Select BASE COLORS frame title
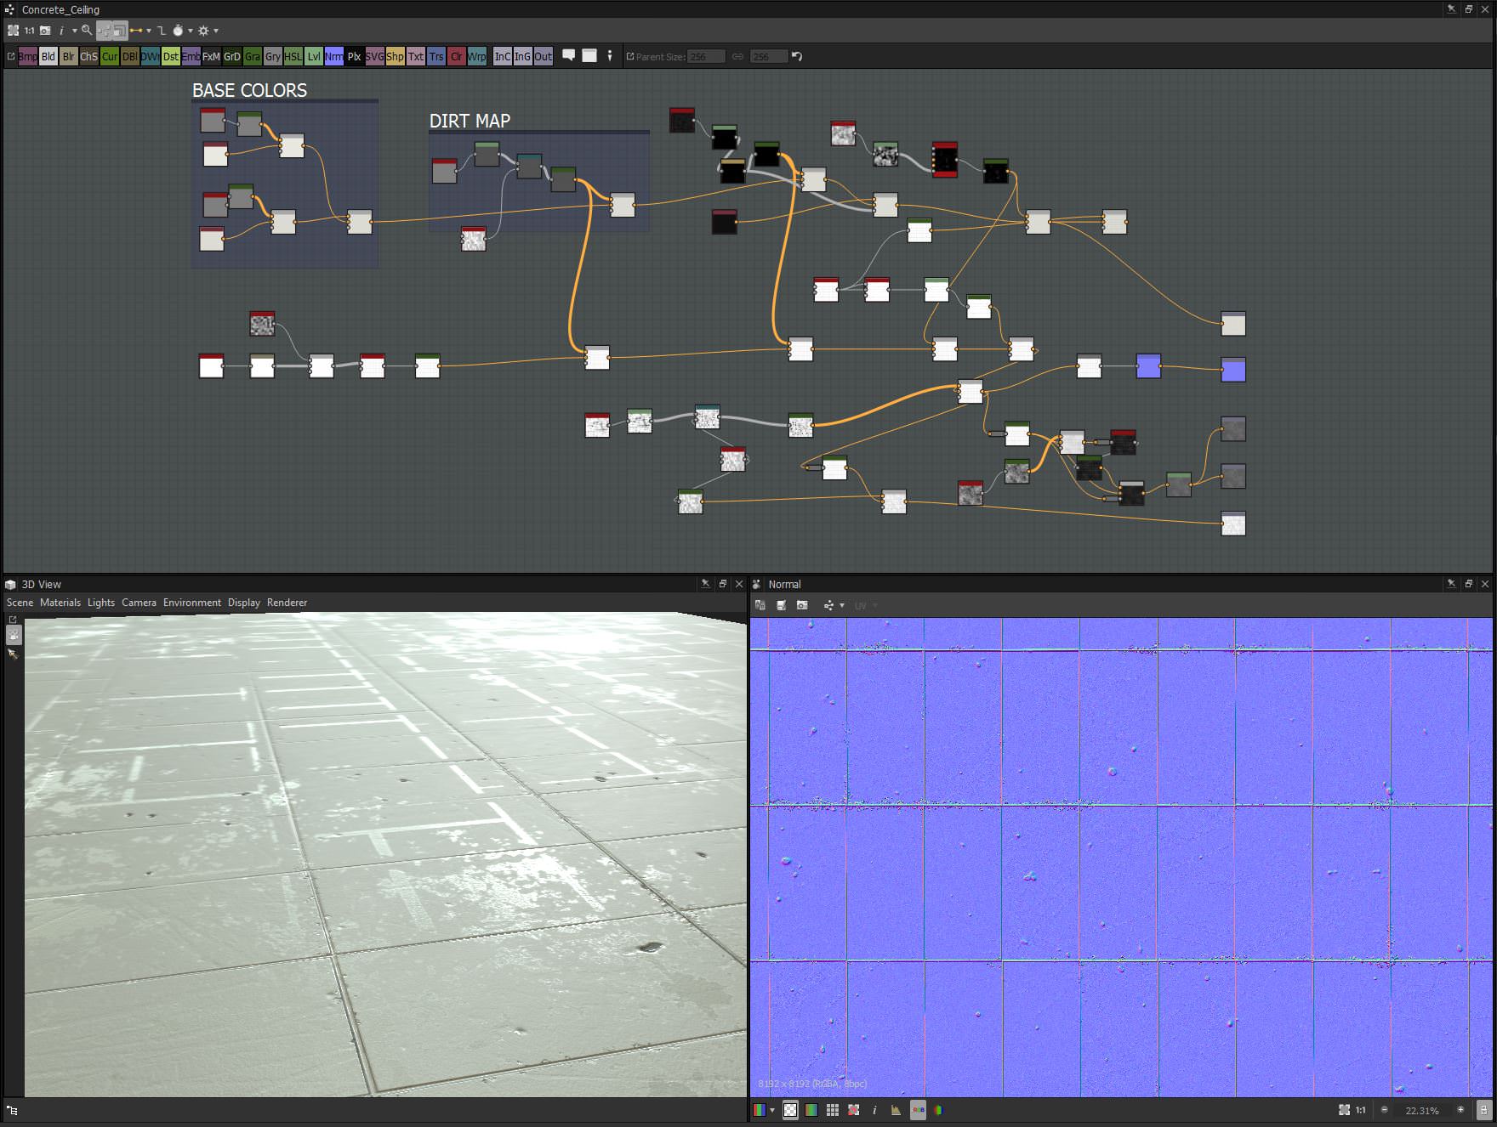1497x1127 pixels. pos(249,90)
